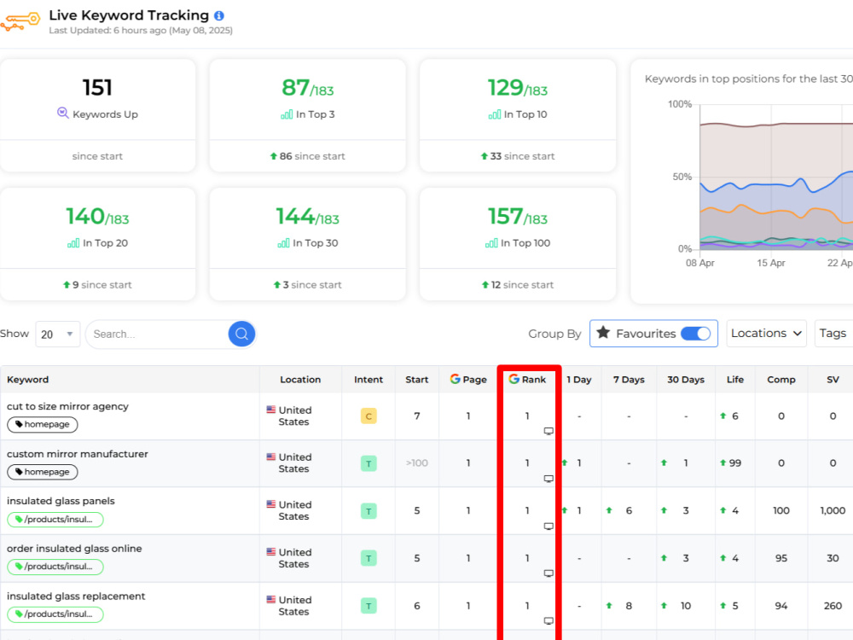Click the bar chart icon for In Top 20

(73, 243)
